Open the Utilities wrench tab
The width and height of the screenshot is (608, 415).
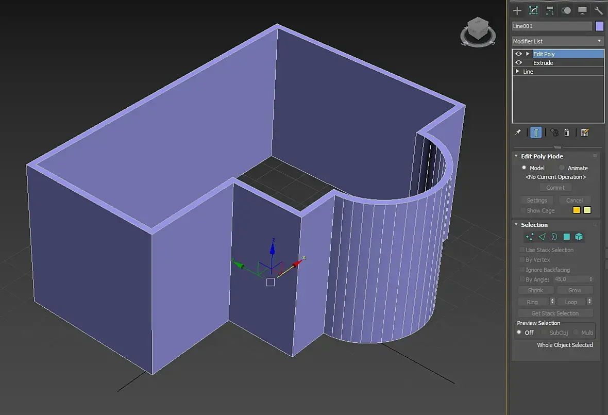[598, 11]
